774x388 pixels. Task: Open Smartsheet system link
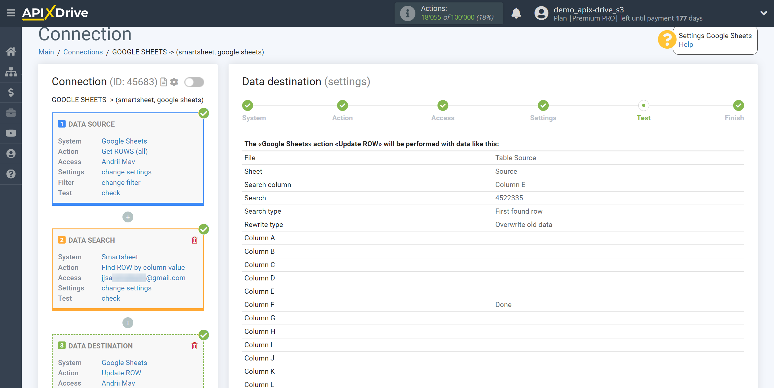pyautogui.click(x=120, y=257)
